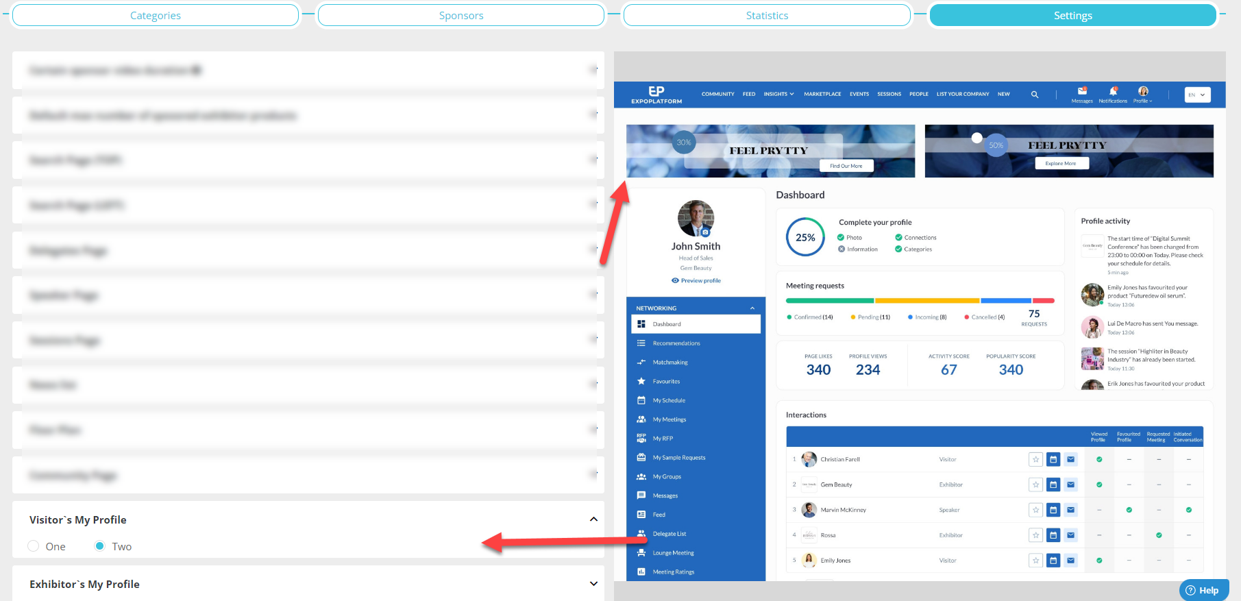
Task: Click green Confirmed segment of meeting bar
Action: click(x=830, y=300)
